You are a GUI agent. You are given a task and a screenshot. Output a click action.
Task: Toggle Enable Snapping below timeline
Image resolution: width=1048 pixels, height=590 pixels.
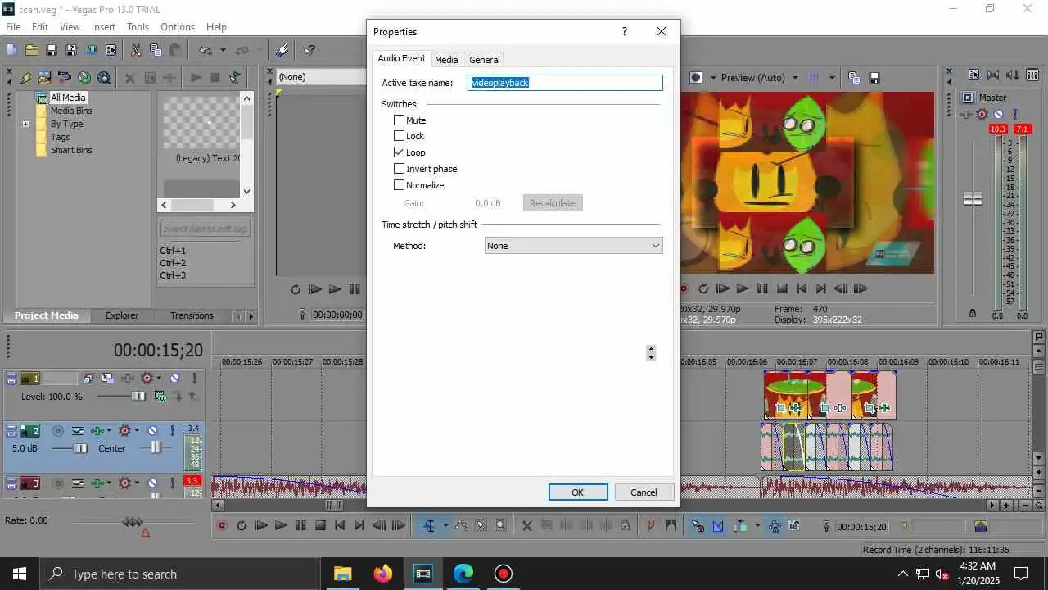click(698, 526)
